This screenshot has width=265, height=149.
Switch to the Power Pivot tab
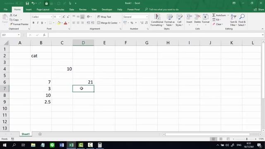(133, 10)
